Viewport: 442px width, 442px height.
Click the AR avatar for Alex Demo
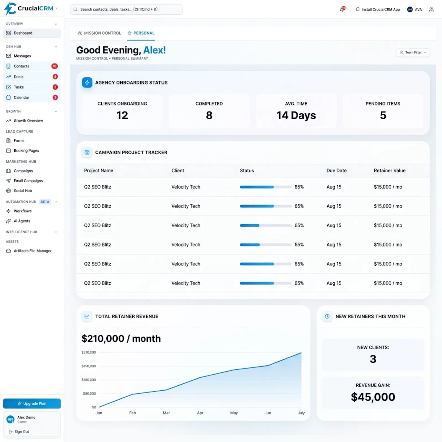pos(10,419)
